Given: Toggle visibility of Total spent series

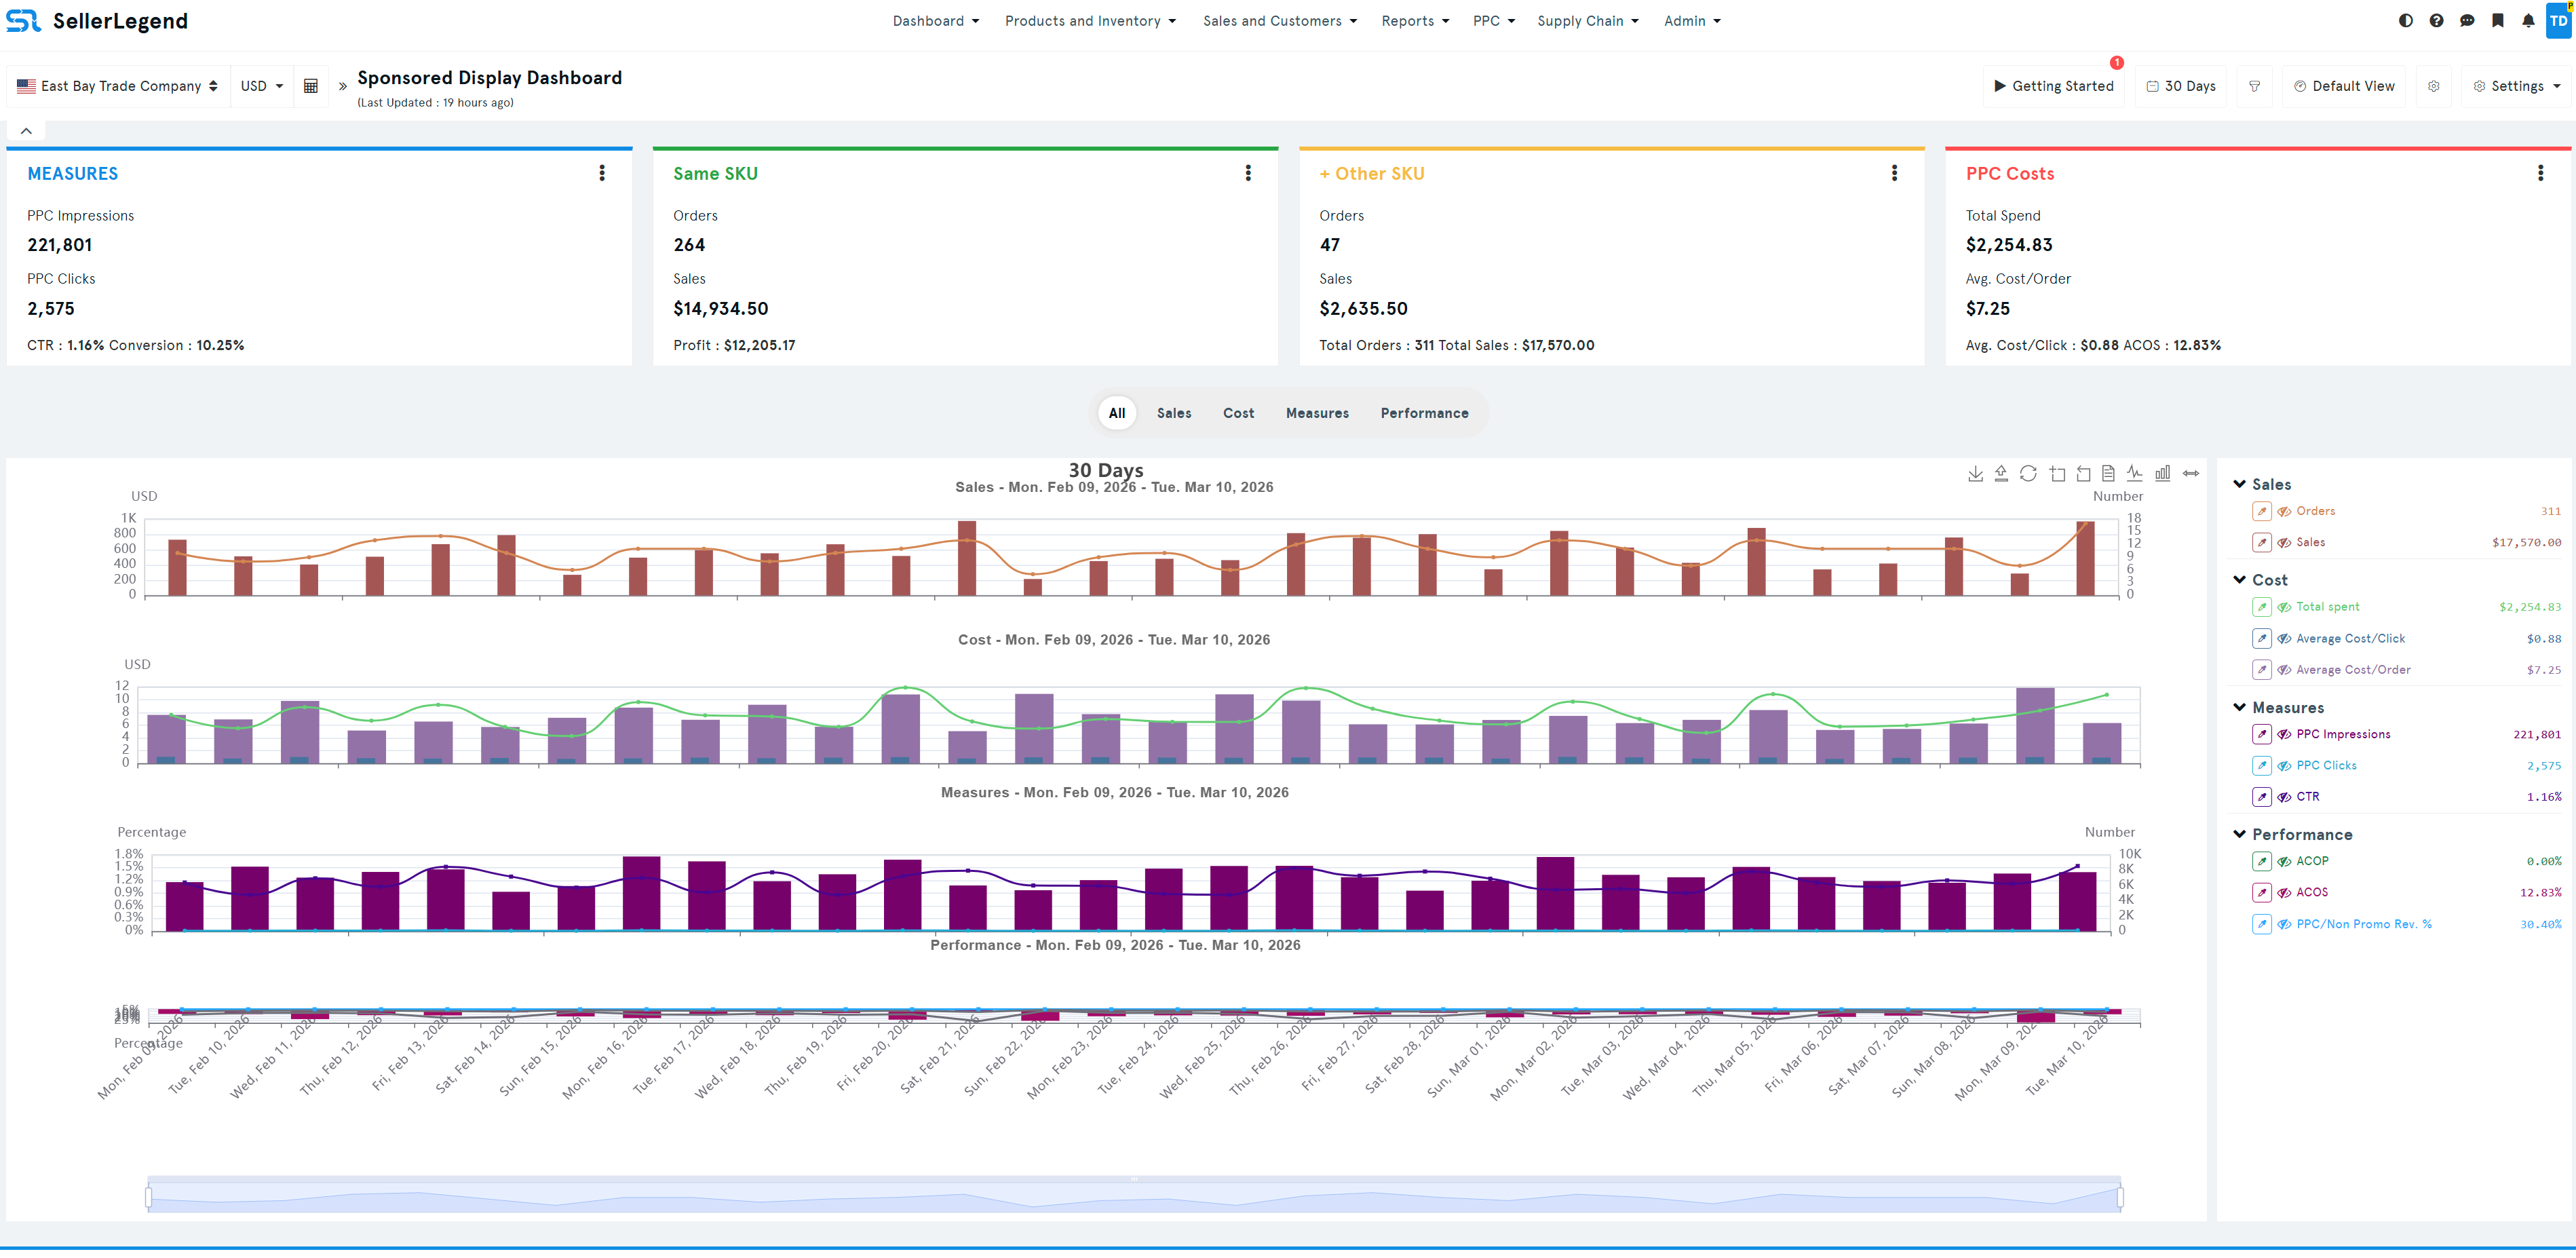Looking at the screenshot, I should pyautogui.click(x=2284, y=606).
